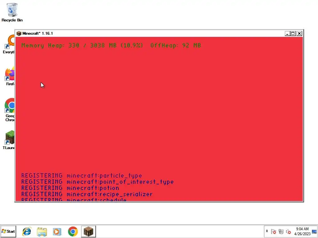Screen dimensions: 318x238
Task: Click the 'REGISTERING minecraft:recipe_serializer' log line
Action: (x=87, y=194)
